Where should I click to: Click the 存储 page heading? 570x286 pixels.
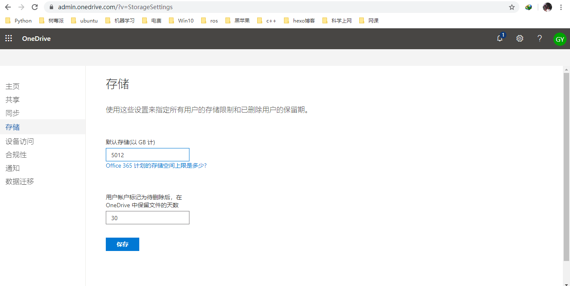tap(118, 84)
